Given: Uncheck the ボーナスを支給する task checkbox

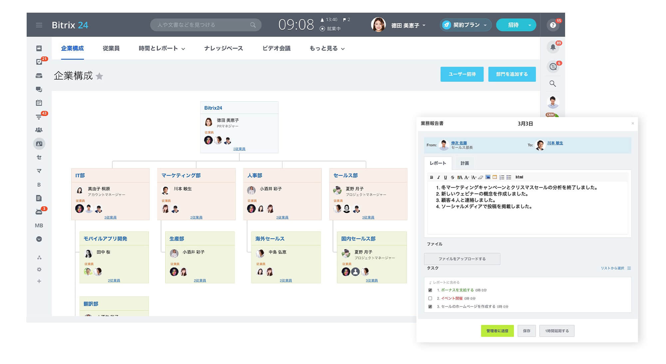Looking at the screenshot, I should pyautogui.click(x=430, y=290).
